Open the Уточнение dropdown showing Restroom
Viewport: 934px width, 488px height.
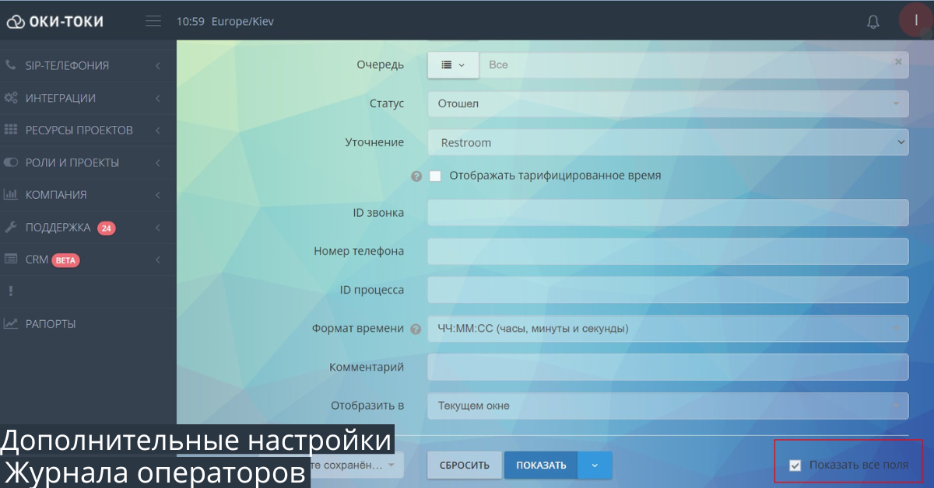668,142
